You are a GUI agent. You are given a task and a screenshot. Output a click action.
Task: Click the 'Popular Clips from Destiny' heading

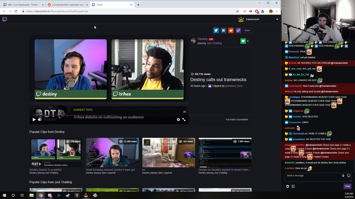[47, 132]
